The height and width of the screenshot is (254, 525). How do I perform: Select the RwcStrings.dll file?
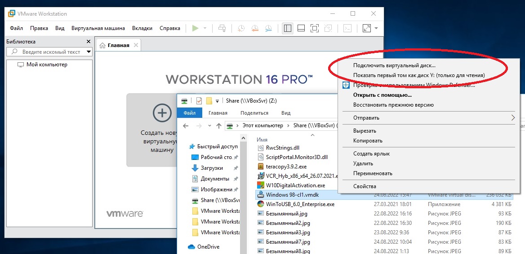(x=282, y=147)
